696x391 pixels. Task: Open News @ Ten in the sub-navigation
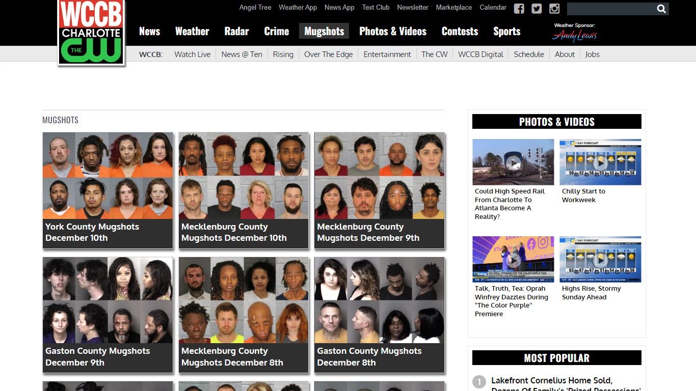pos(242,54)
